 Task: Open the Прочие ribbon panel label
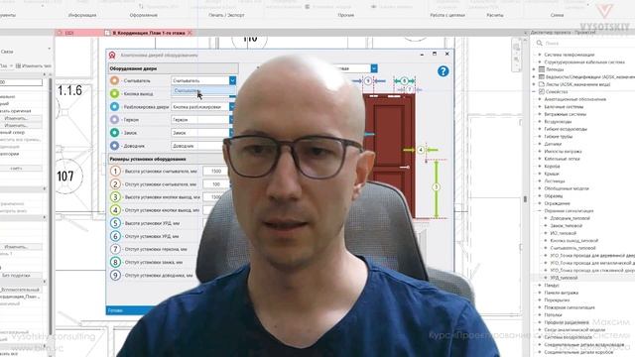coord(346,15)
